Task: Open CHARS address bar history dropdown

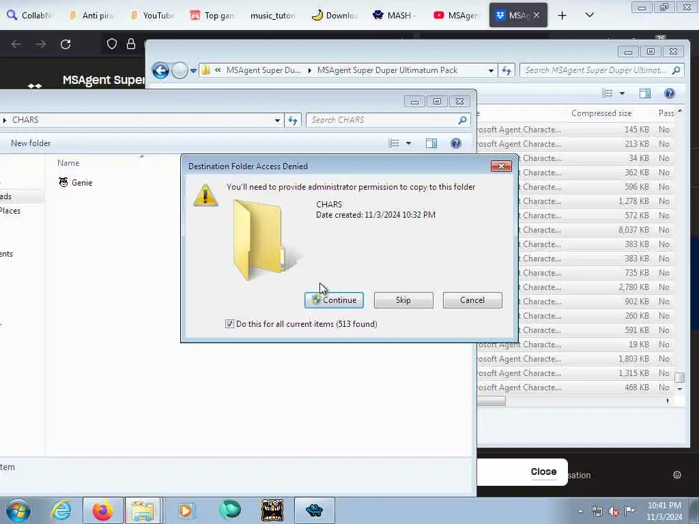Action: (277, 120)
